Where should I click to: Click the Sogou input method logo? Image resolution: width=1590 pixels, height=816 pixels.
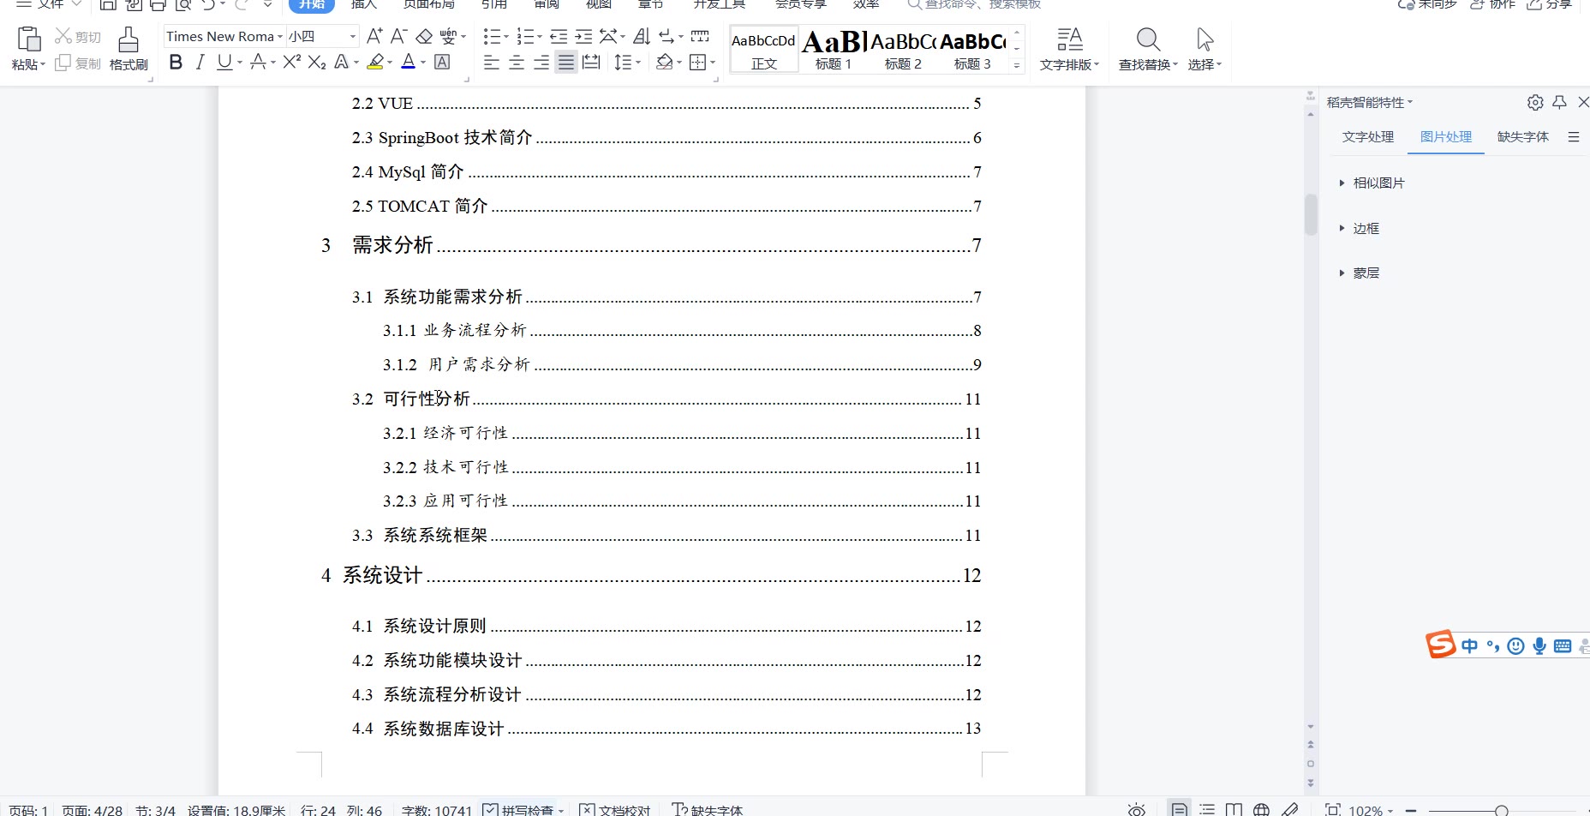coord(1441,645)
